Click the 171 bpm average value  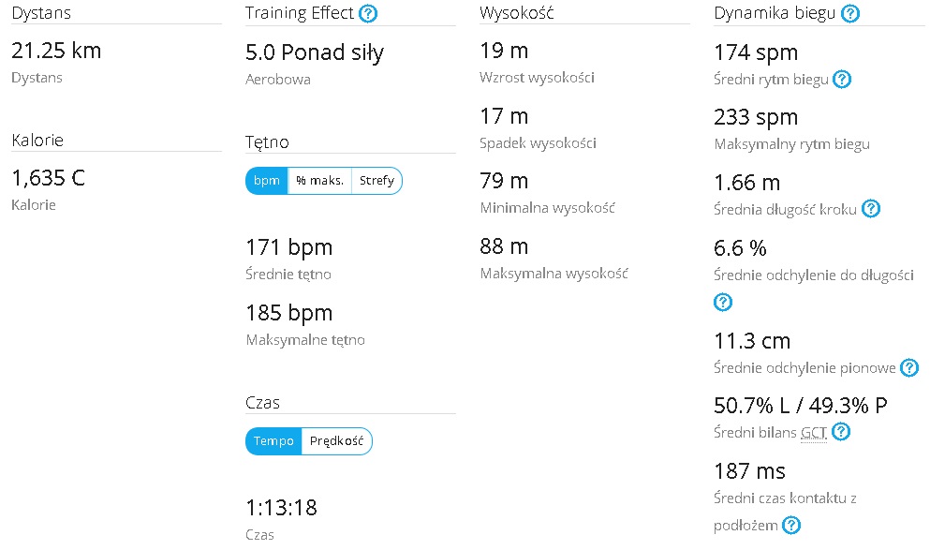click(x=289, y=246)
